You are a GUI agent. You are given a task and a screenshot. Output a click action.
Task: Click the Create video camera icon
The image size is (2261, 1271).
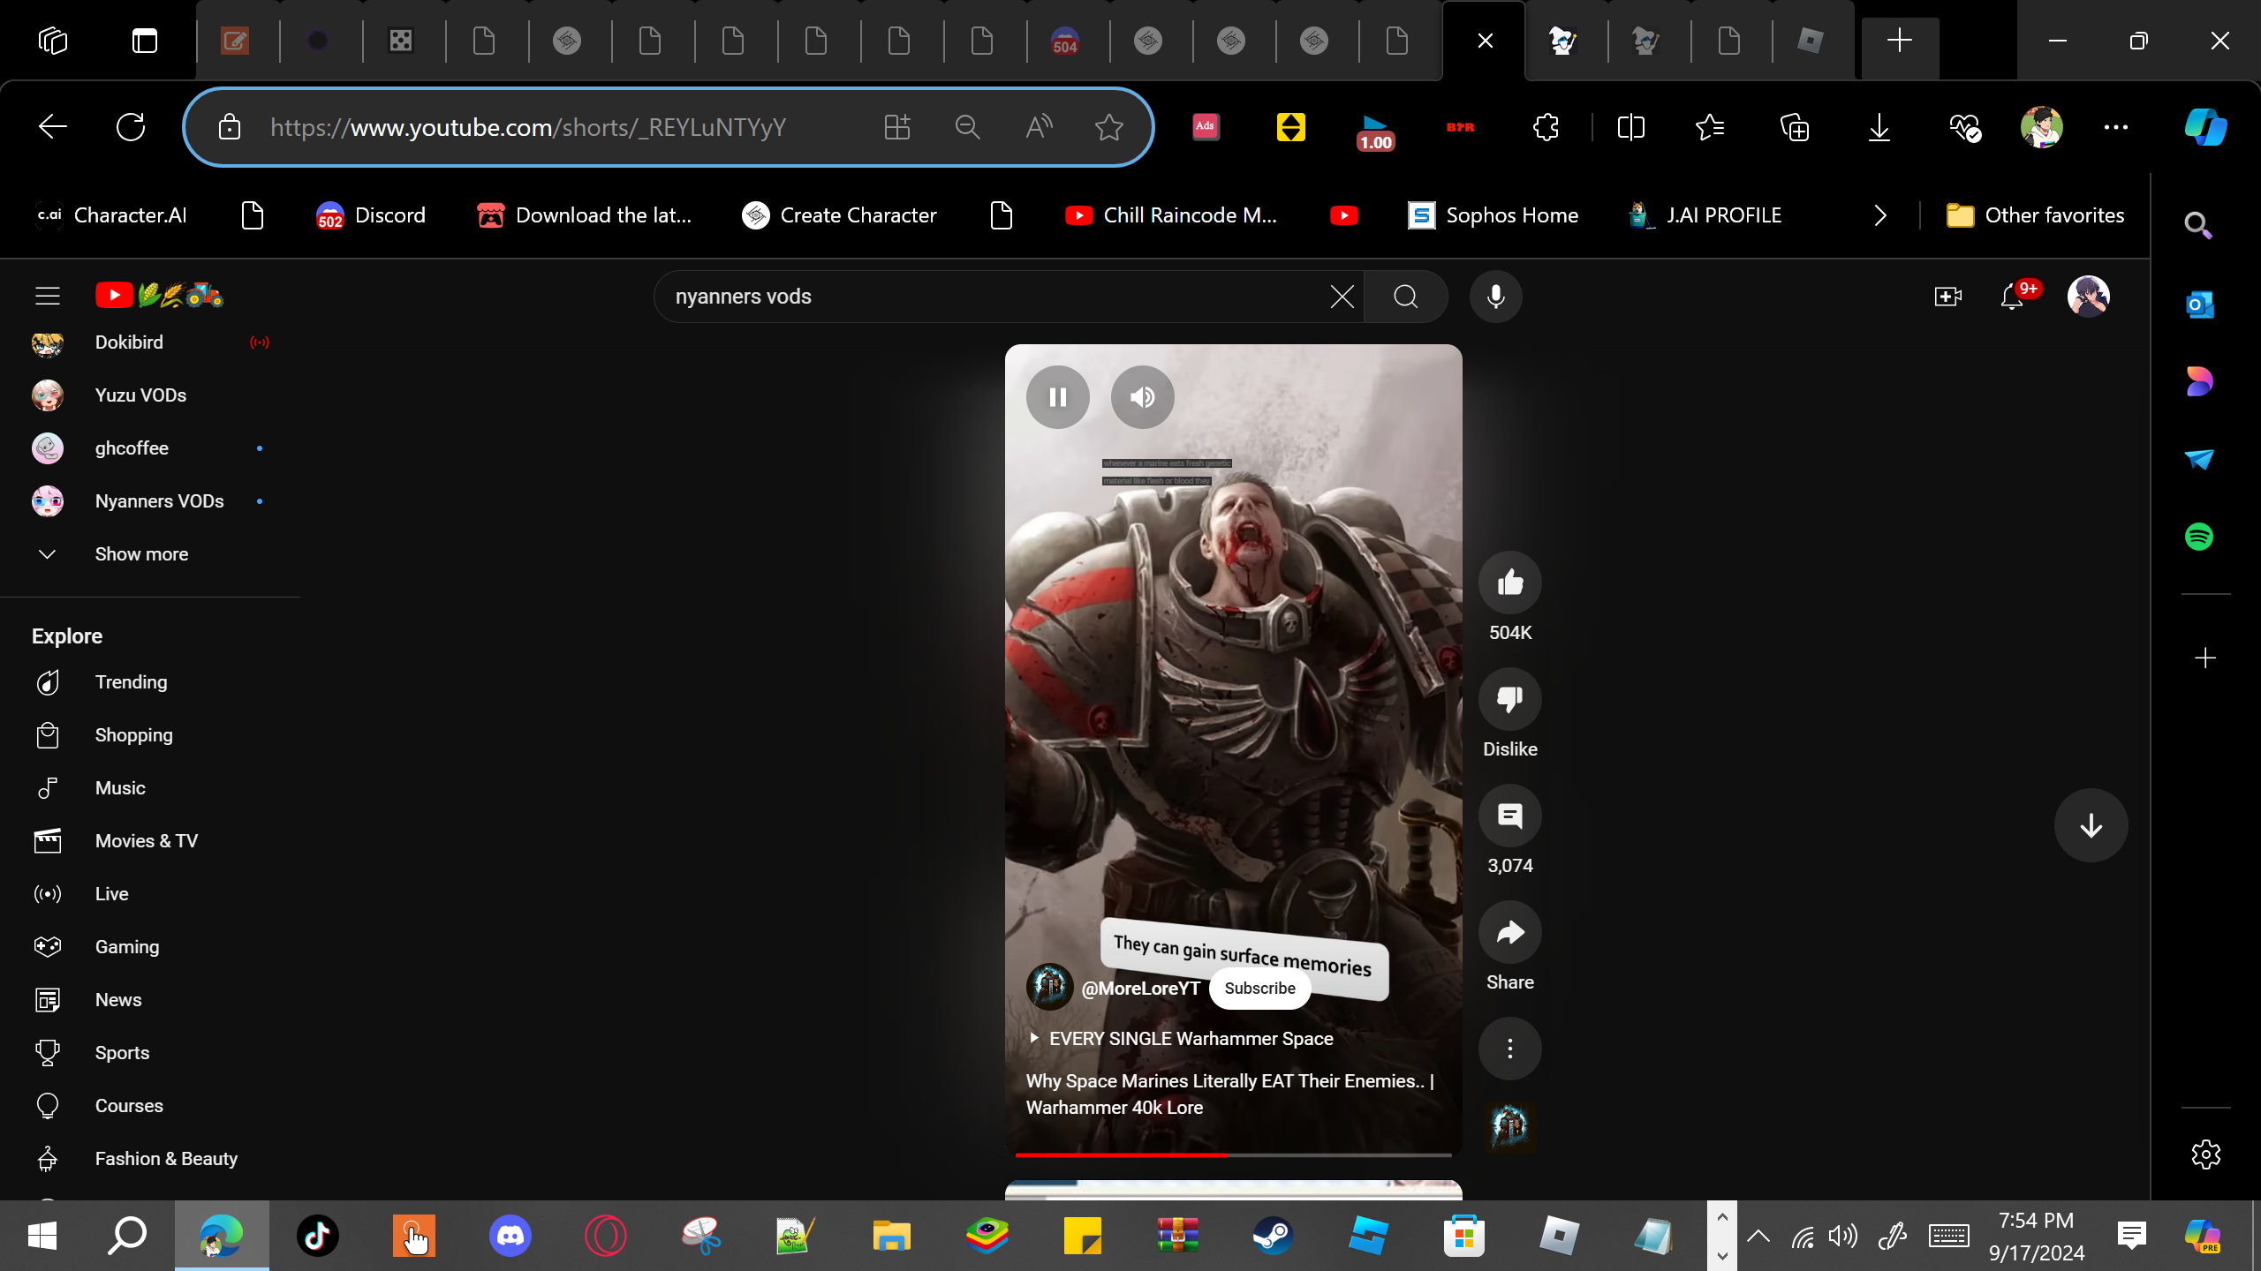(x=1947, y=297)
